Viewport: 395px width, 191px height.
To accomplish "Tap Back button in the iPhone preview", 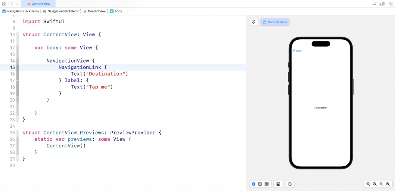I will click(297, 51).
